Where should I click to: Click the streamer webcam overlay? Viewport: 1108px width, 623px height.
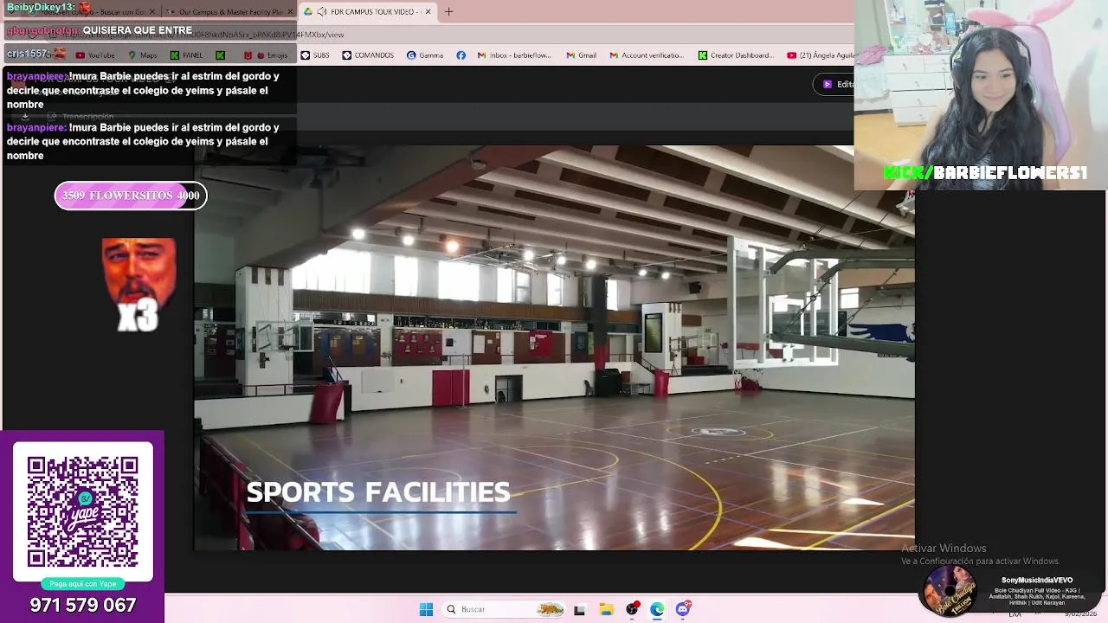[981, 95]
